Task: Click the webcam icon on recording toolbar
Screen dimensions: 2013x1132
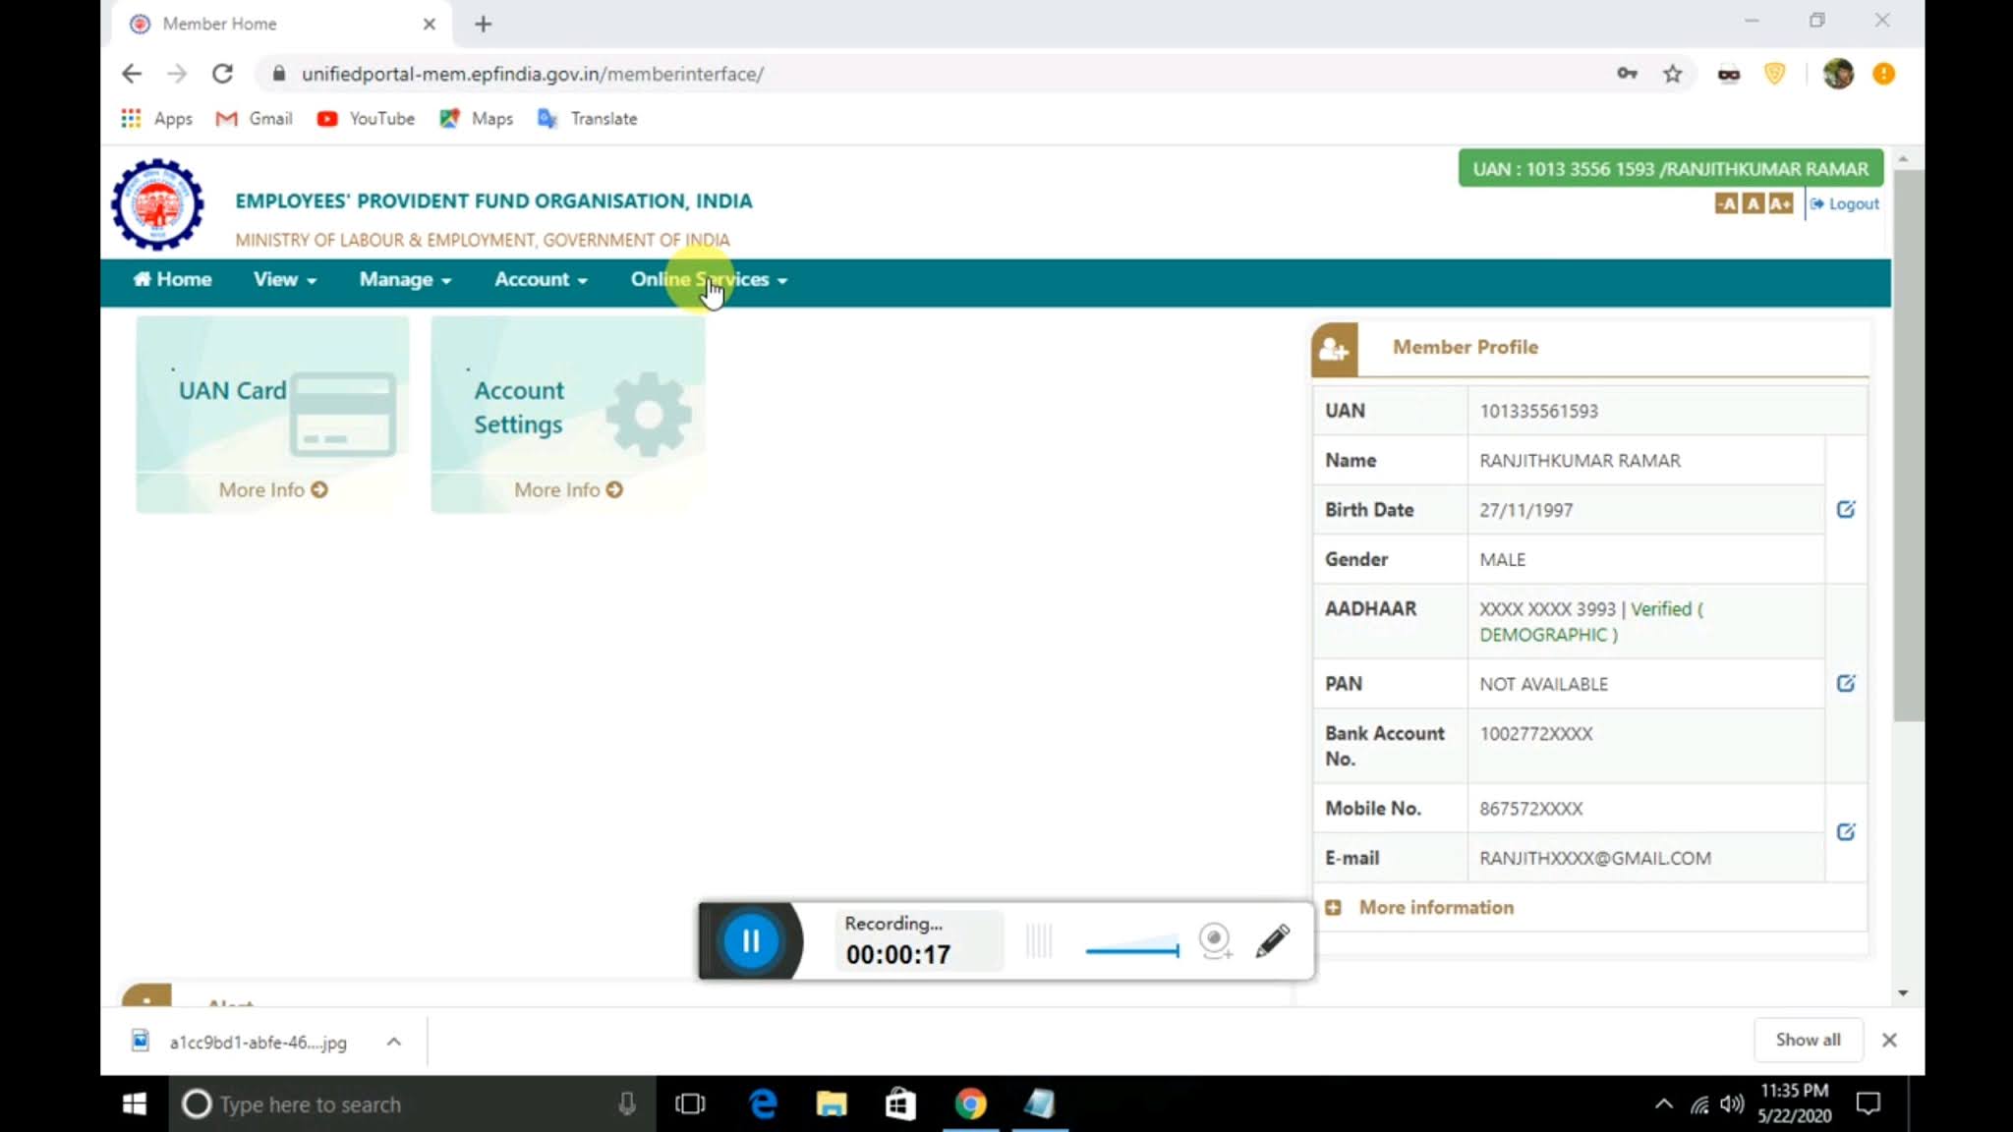Action: point(1215,940)
